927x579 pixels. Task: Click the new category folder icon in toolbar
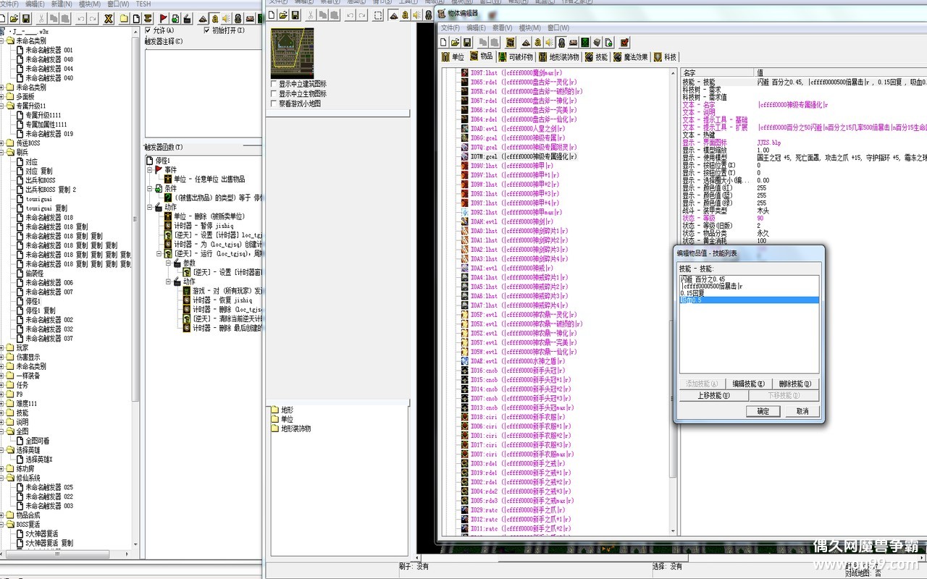coord(125,17)
